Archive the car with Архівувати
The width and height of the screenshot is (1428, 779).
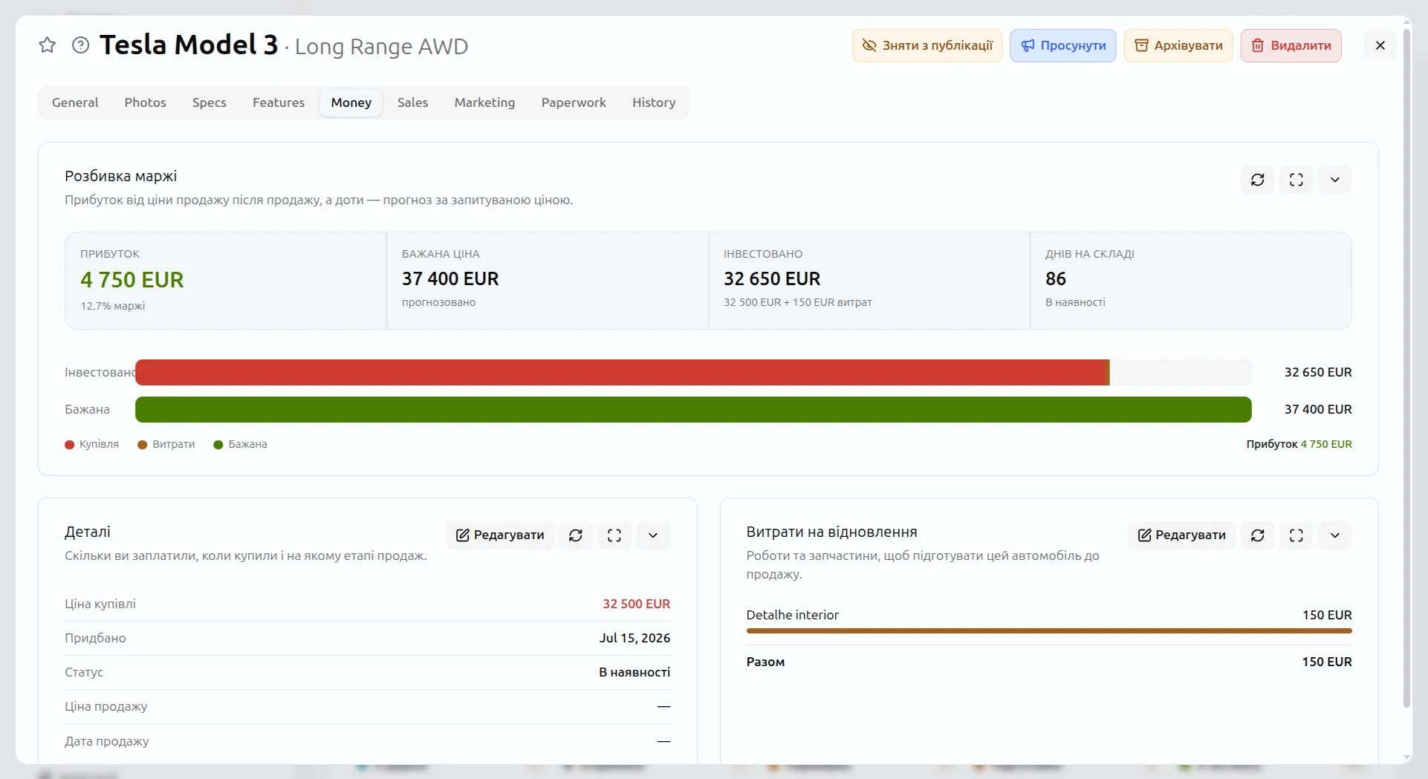pyautogui.click(x=1178, y=45)
